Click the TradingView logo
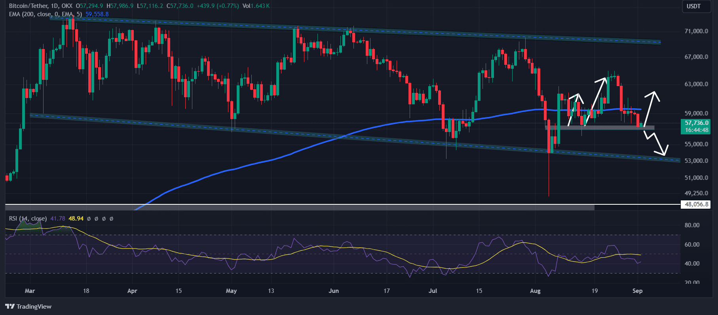 28,306
